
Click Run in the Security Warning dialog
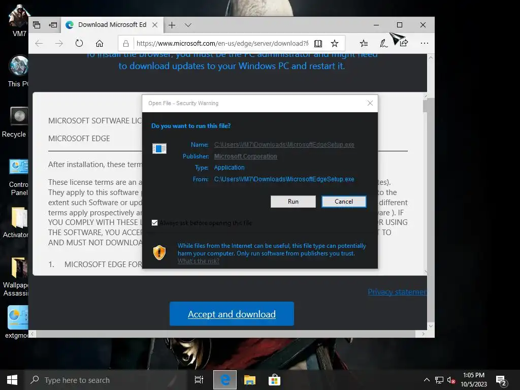pyautogui.click(x=293, y=202)
